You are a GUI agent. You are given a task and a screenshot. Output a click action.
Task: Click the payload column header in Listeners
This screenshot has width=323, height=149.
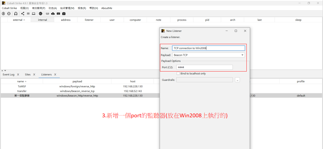pos(77,81)
